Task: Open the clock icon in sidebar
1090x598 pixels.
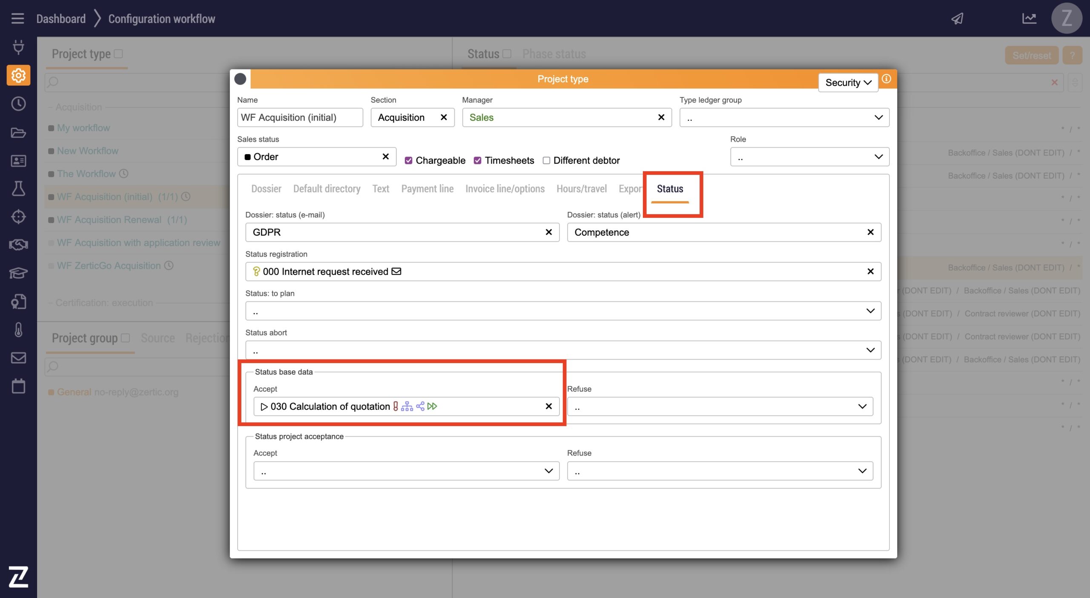Action: click(18, 104)
